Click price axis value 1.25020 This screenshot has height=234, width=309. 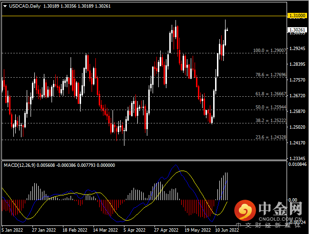pos(297,127)
